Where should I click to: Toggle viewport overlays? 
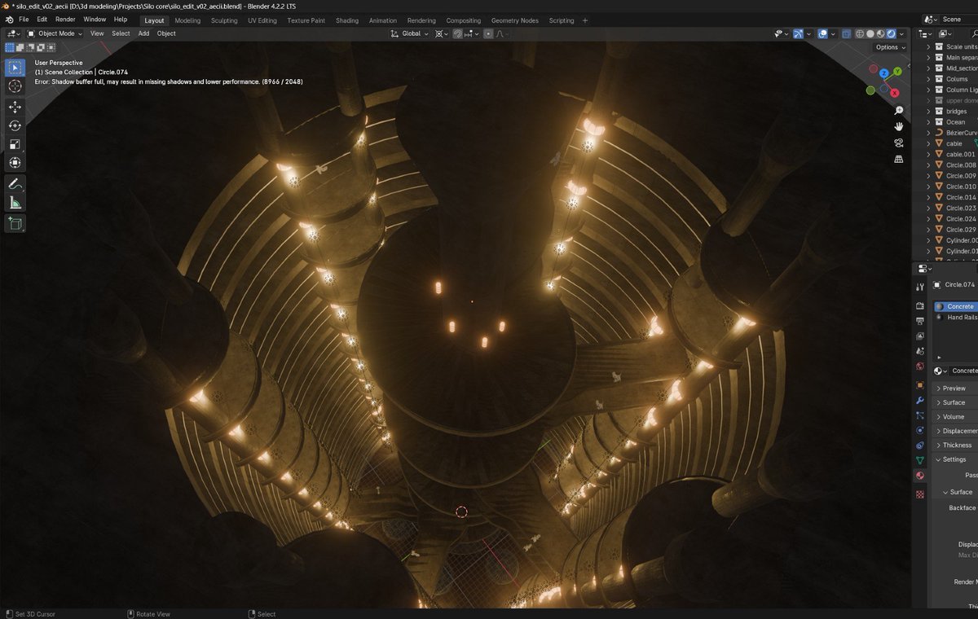(823, 33)
